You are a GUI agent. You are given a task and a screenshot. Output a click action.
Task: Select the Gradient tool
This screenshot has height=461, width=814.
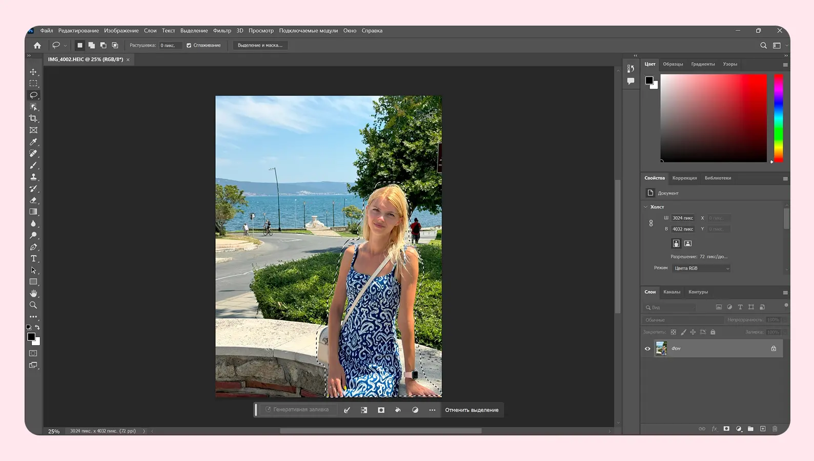point(33,212)
